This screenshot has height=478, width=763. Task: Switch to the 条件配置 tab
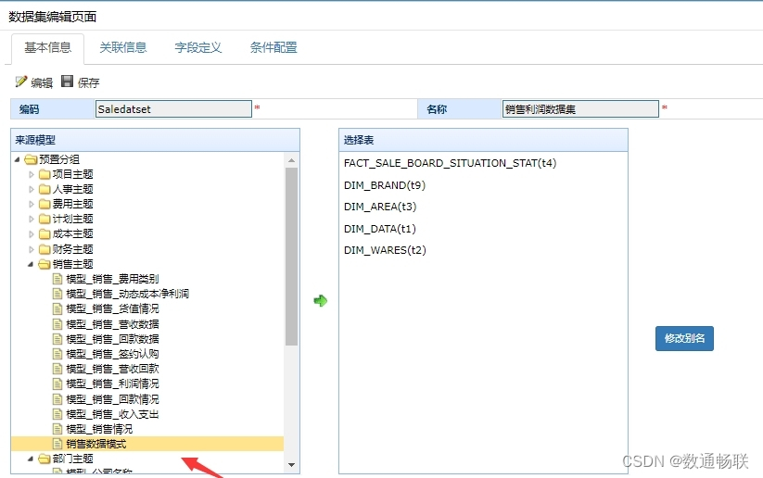pos(273,47)
